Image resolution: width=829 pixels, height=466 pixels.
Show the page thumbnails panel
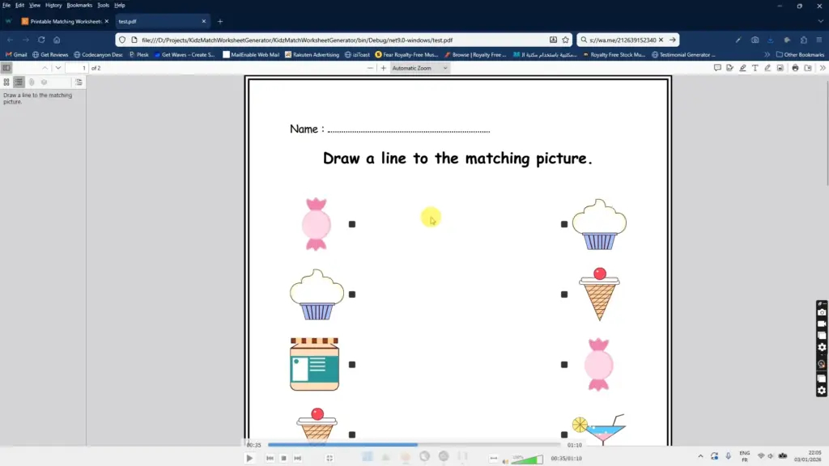tap(6, 82)
